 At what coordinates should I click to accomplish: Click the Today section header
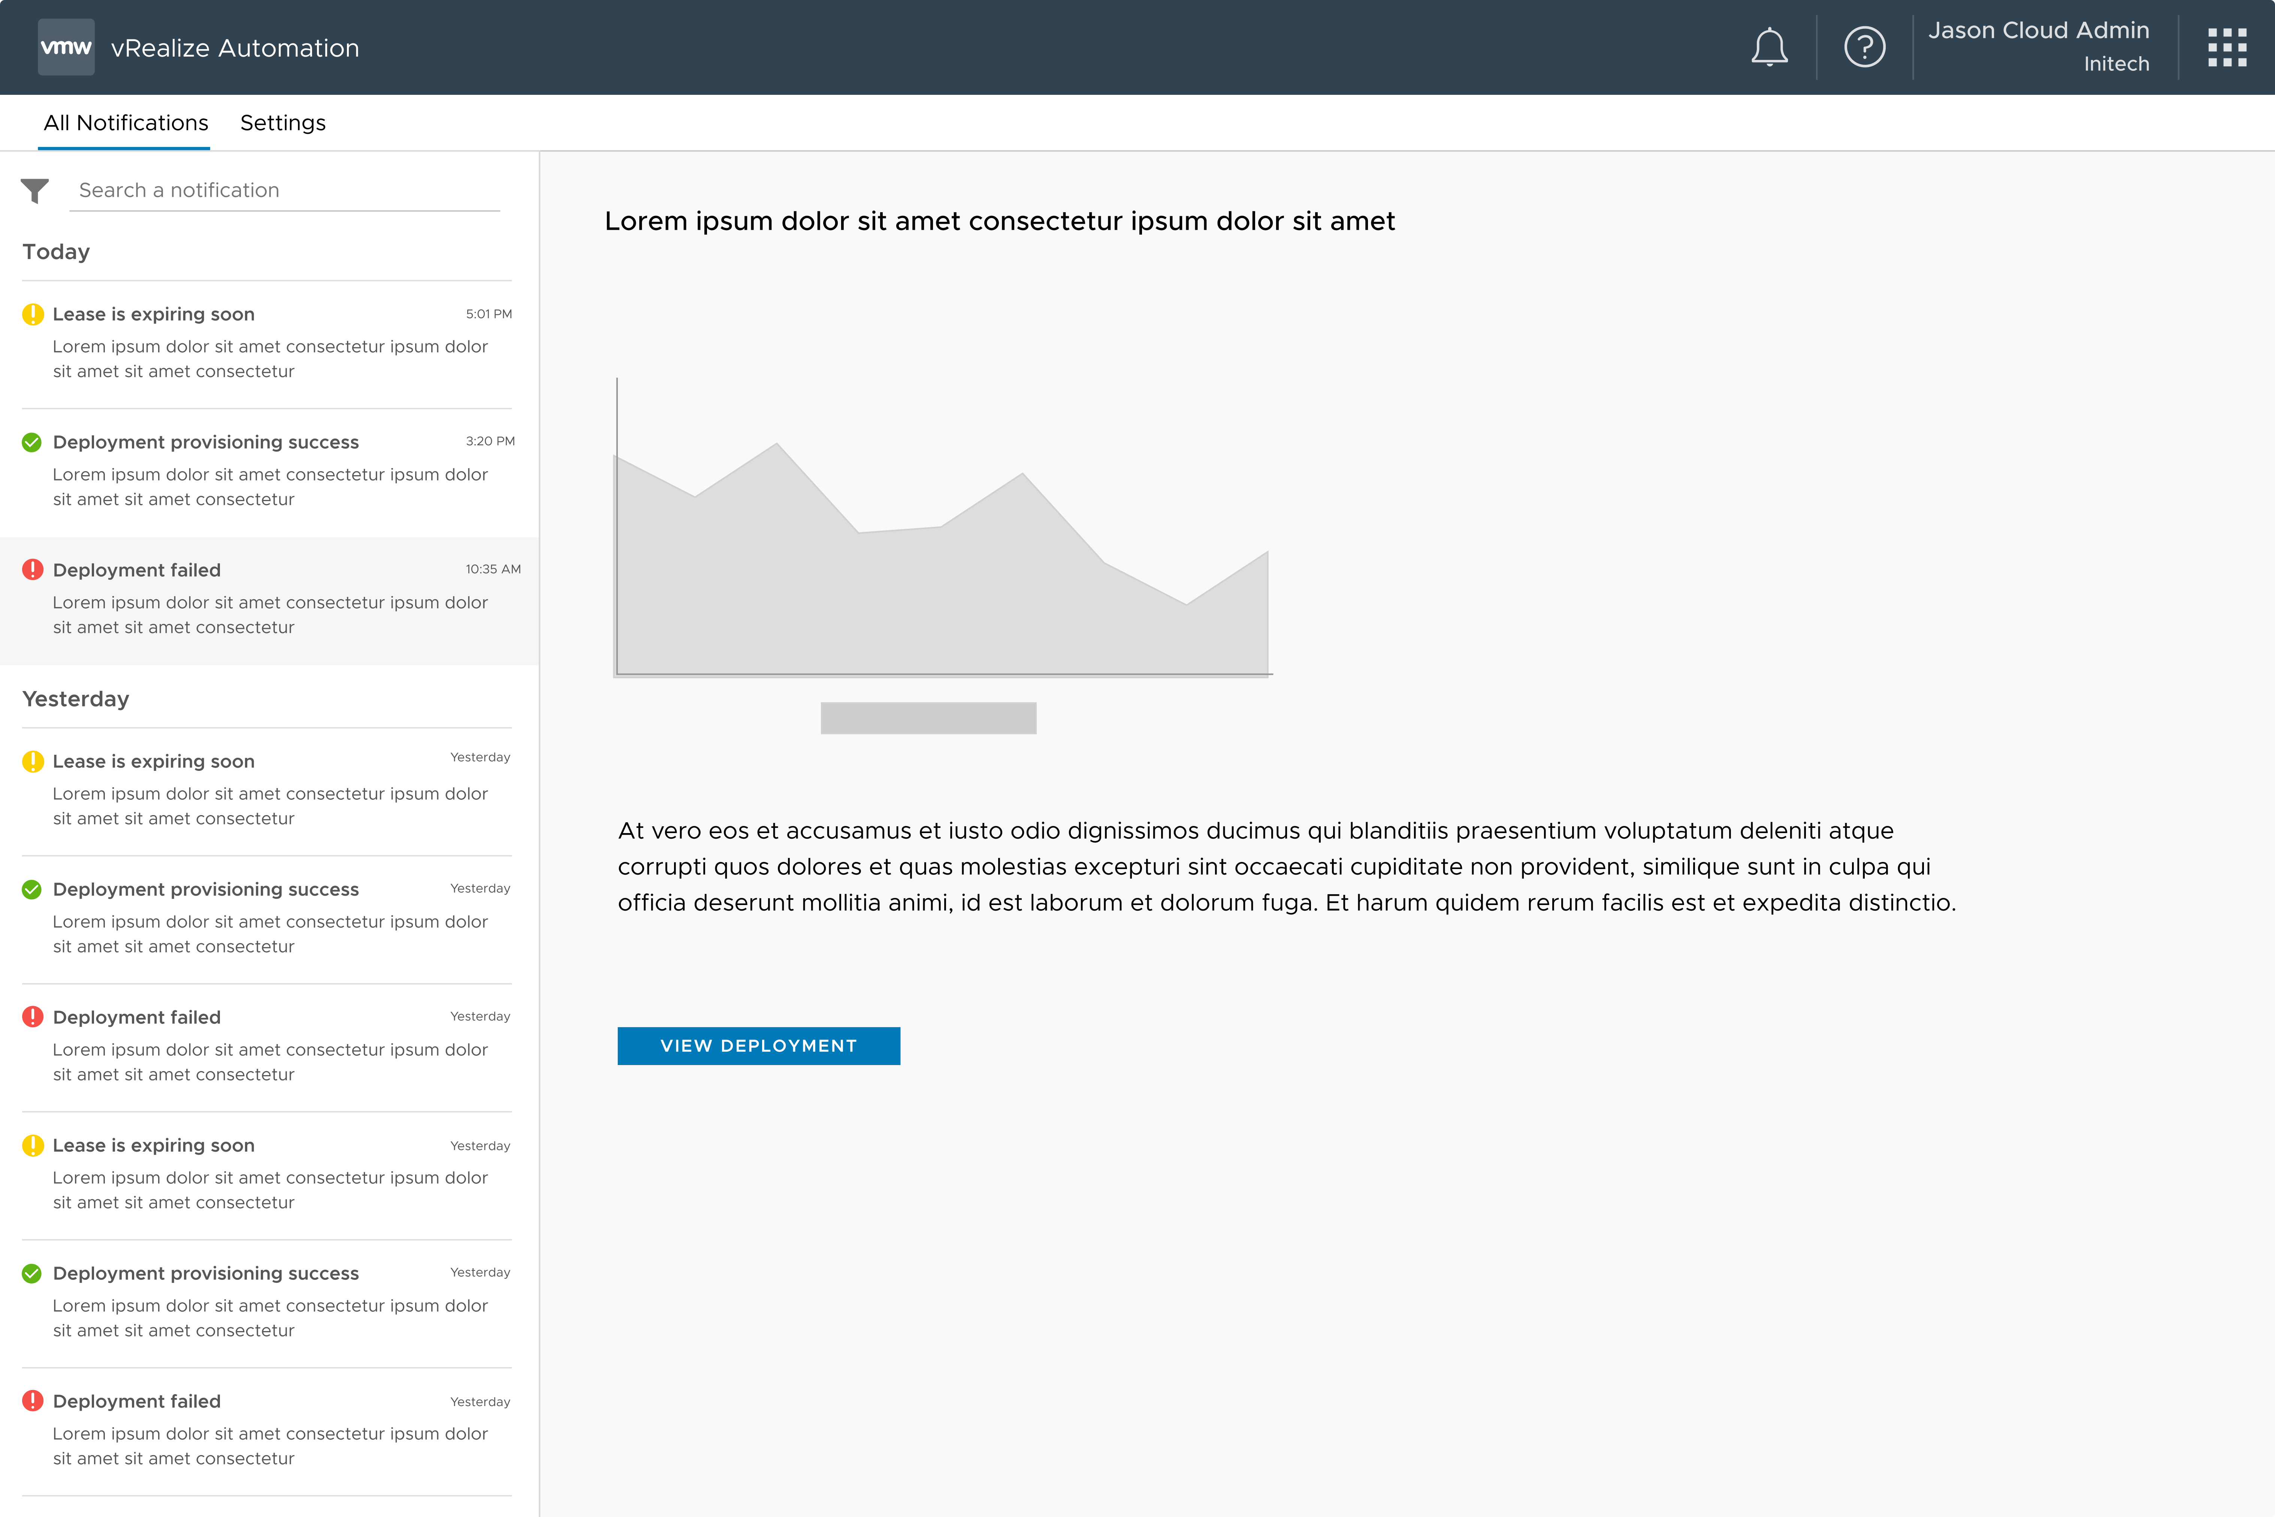coord(56,251)
